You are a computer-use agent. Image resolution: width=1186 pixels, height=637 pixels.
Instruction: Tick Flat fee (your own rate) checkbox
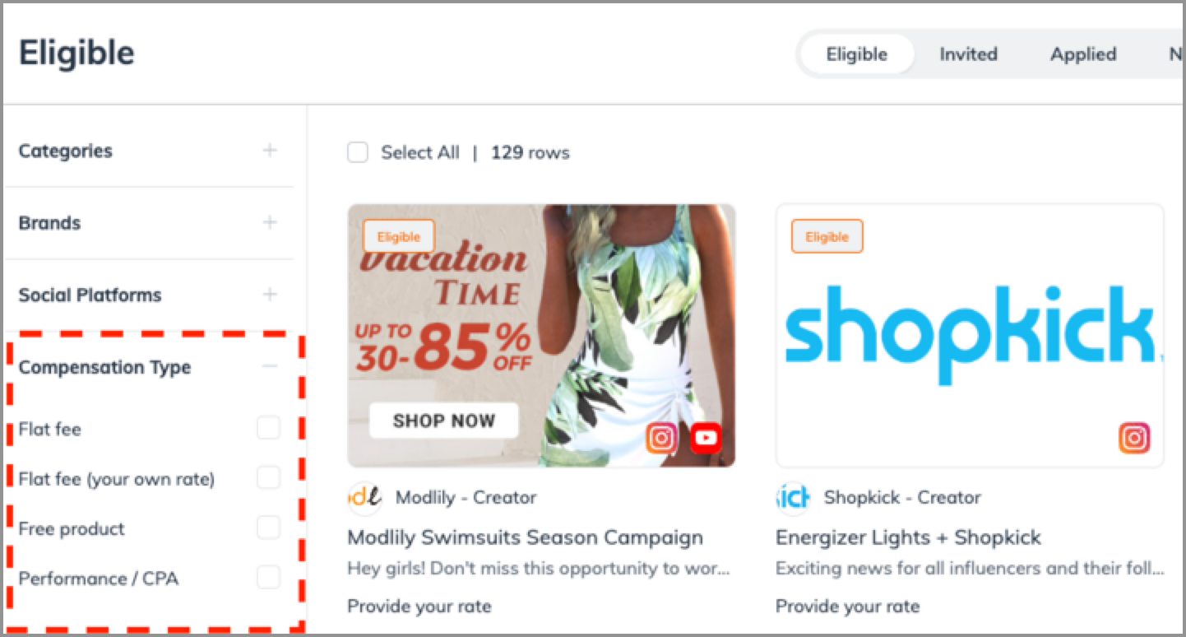pos(268,477)
